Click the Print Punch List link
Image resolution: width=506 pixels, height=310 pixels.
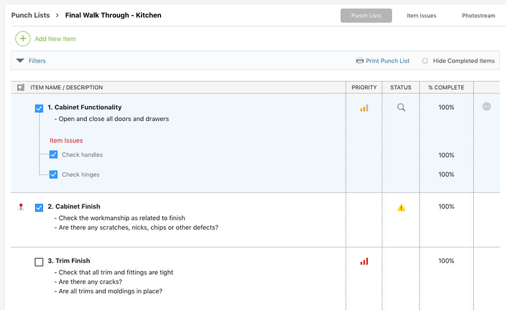click(x=388, y=61)
